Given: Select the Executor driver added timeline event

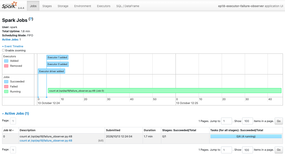Looking at the screenshot, I should tap(51, 71).
